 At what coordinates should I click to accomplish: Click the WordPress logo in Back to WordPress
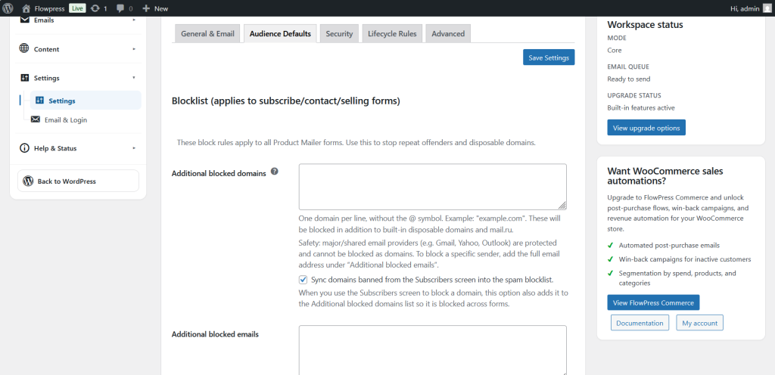pyautogui.click(x=28, y=181)
